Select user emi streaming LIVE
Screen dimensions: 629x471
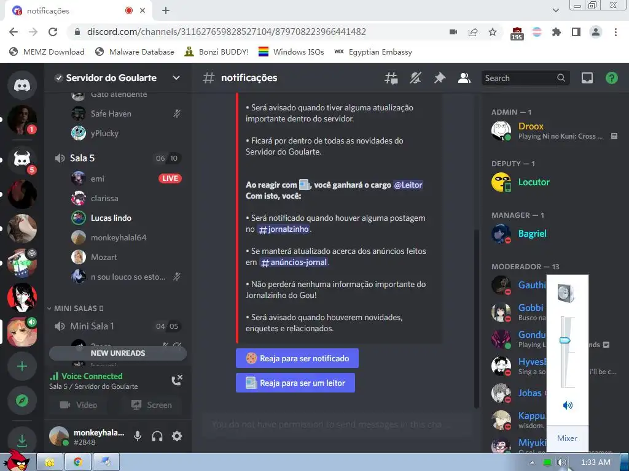click(127, 178)
